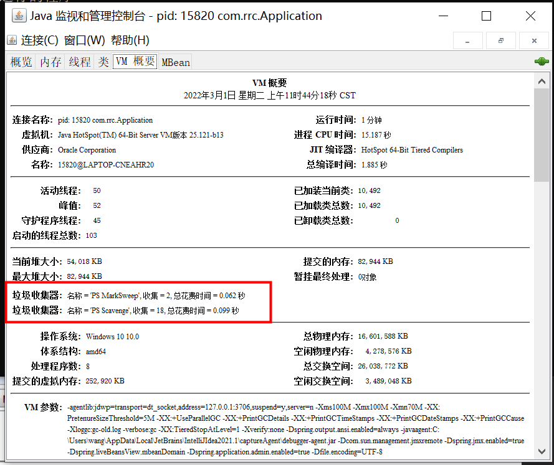Minimize the main Java console window
The height and width of the screenshot is (465, 554).
(x=443, y=16)
